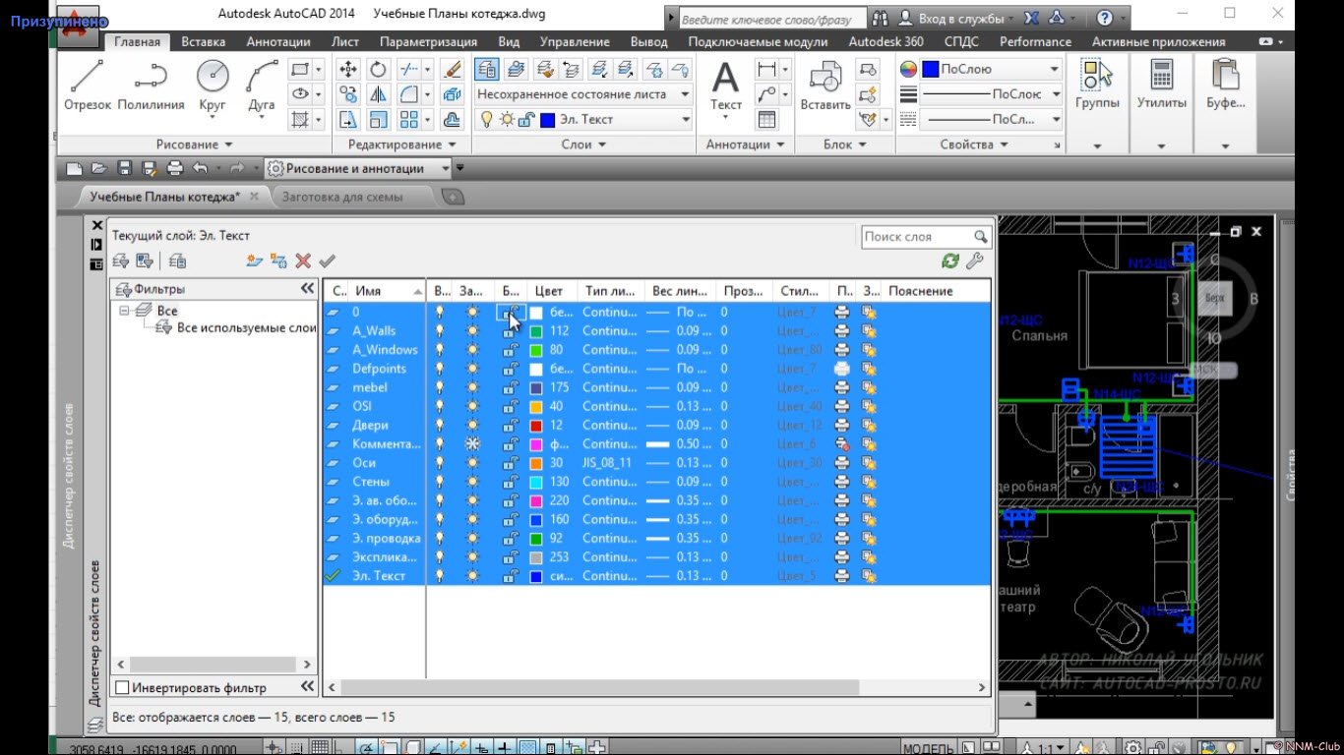Click the Copy tool icon
This screenshot has height=755, width=1344.
[348, 94]
